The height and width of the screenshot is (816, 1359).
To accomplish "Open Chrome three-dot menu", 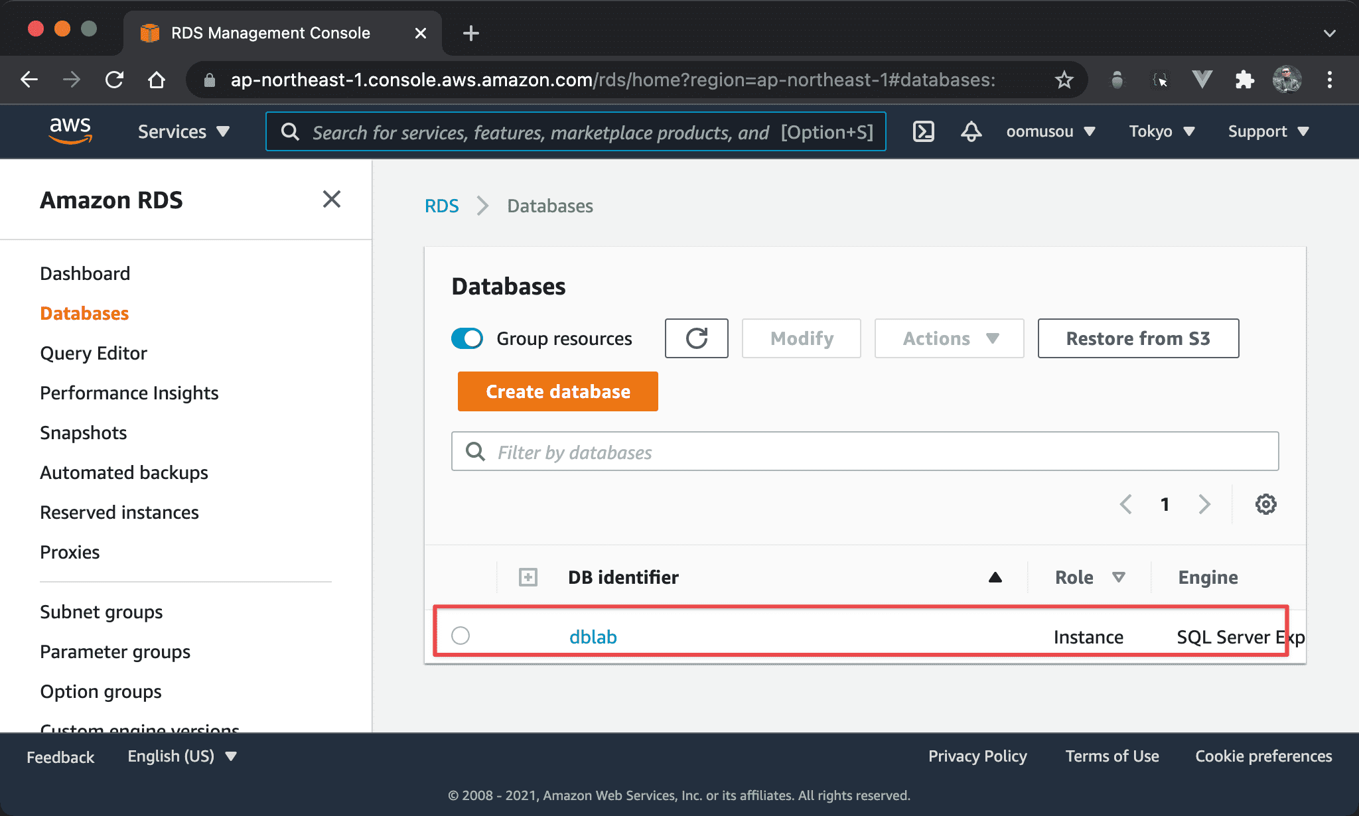I will [1330, 80].
